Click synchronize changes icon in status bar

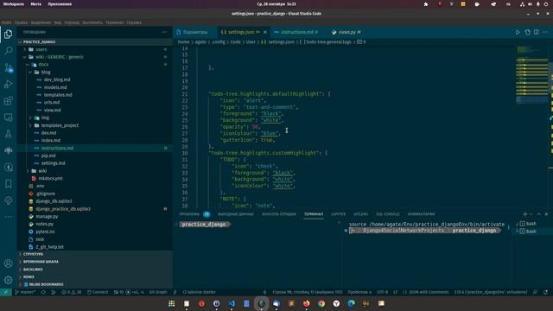(x=43, y=292)
